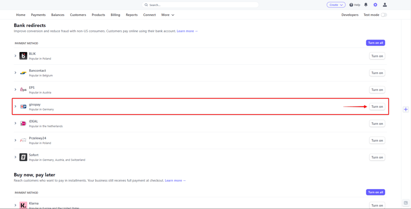Expand the BLIK payment method row

tap(15, 56)
